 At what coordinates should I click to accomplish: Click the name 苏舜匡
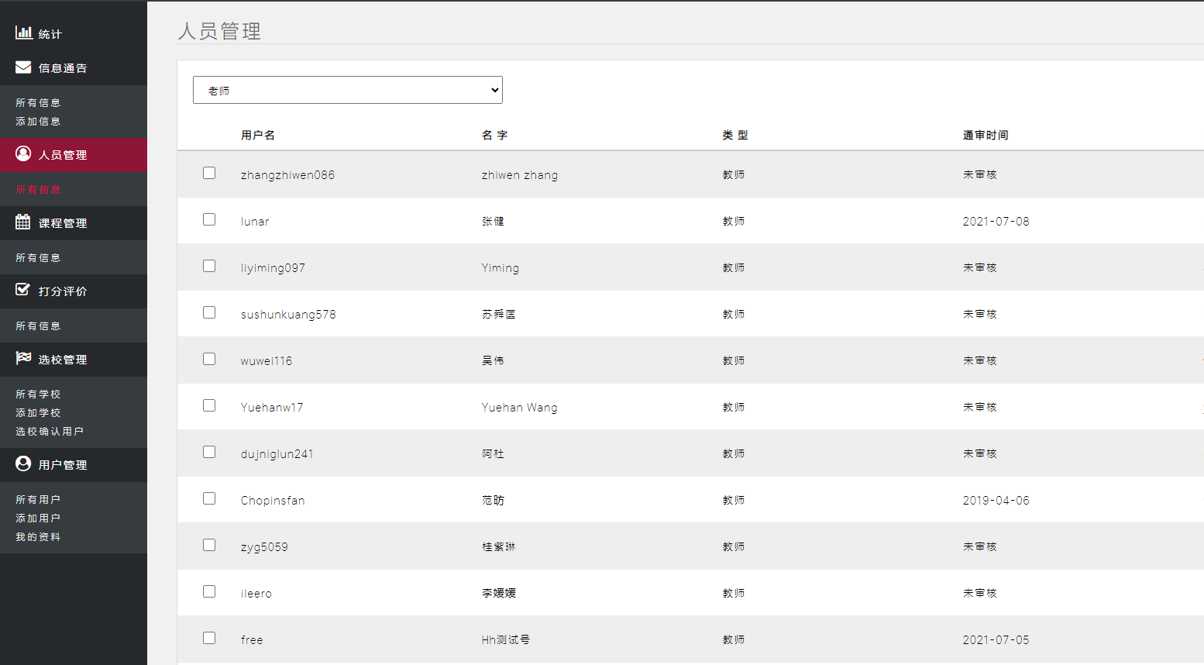[x=499, y=315]
